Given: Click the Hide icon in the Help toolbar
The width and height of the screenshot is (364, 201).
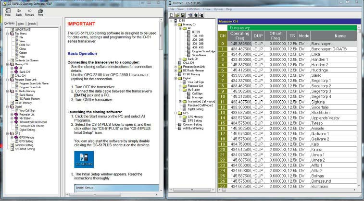Looking at the screenshot, I should tap(8, 12).
